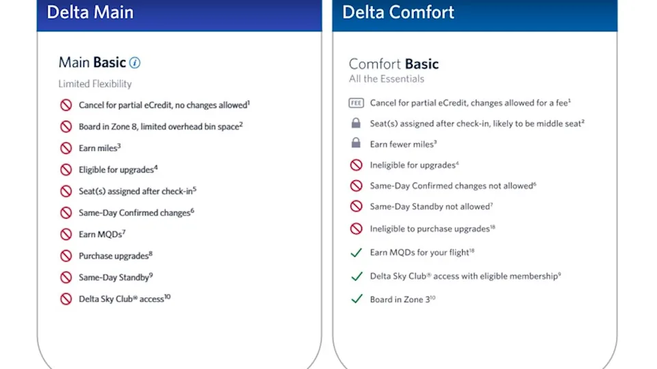
Task: Click Cancel for partial eCredit, no changes allowed
Action: point(163,105)
